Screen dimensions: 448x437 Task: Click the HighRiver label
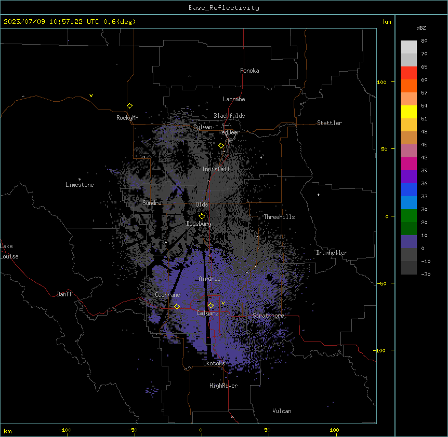223,386
